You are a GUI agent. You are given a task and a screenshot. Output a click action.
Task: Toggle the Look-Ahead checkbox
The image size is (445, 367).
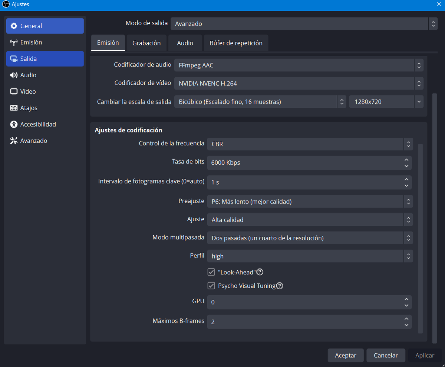(x=211, y=272)
